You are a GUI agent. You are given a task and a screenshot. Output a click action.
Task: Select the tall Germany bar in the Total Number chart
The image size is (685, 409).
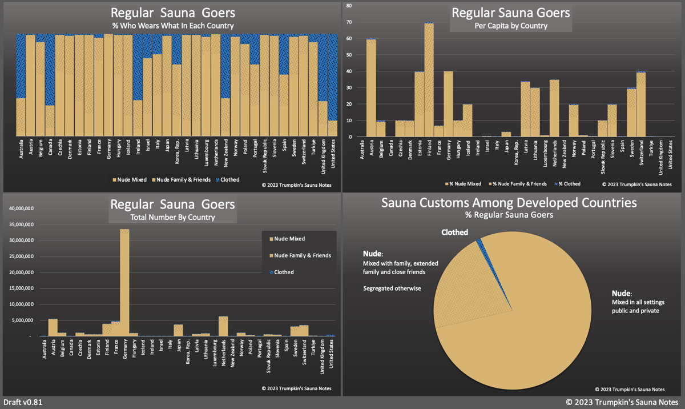[x=124, y=282]
